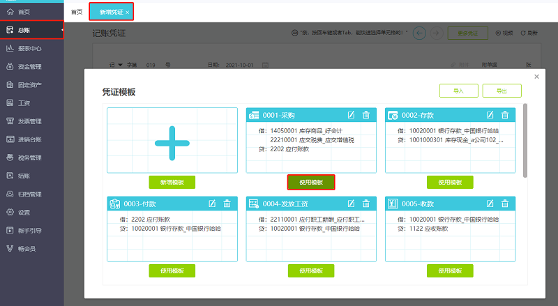Edit the 0003-付款 template
The image size is (558, 306).
(x=213, y=204)
